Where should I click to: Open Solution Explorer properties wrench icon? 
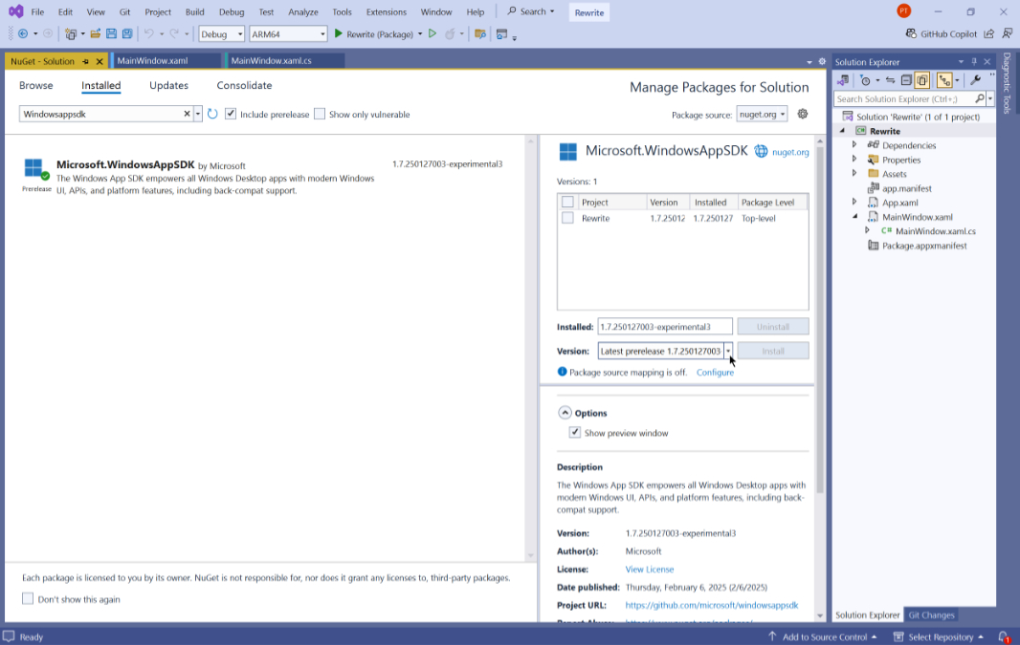pyautogui.click(x=975, y=80)
